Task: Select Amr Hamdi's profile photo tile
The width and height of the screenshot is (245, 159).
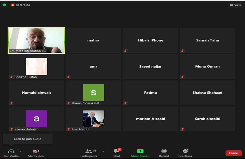Action: [x=93, y=119]
